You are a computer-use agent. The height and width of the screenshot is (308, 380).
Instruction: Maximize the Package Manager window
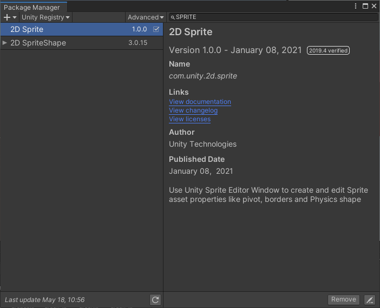pyautogui.click(x=365, y=6)
